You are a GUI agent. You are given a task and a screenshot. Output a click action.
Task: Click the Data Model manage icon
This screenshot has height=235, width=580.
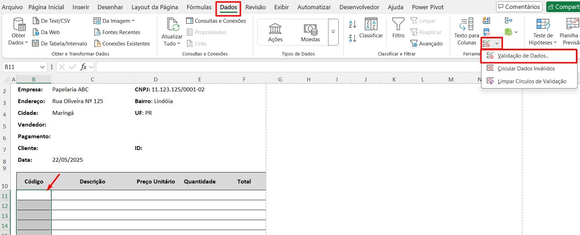pos(508,32)
